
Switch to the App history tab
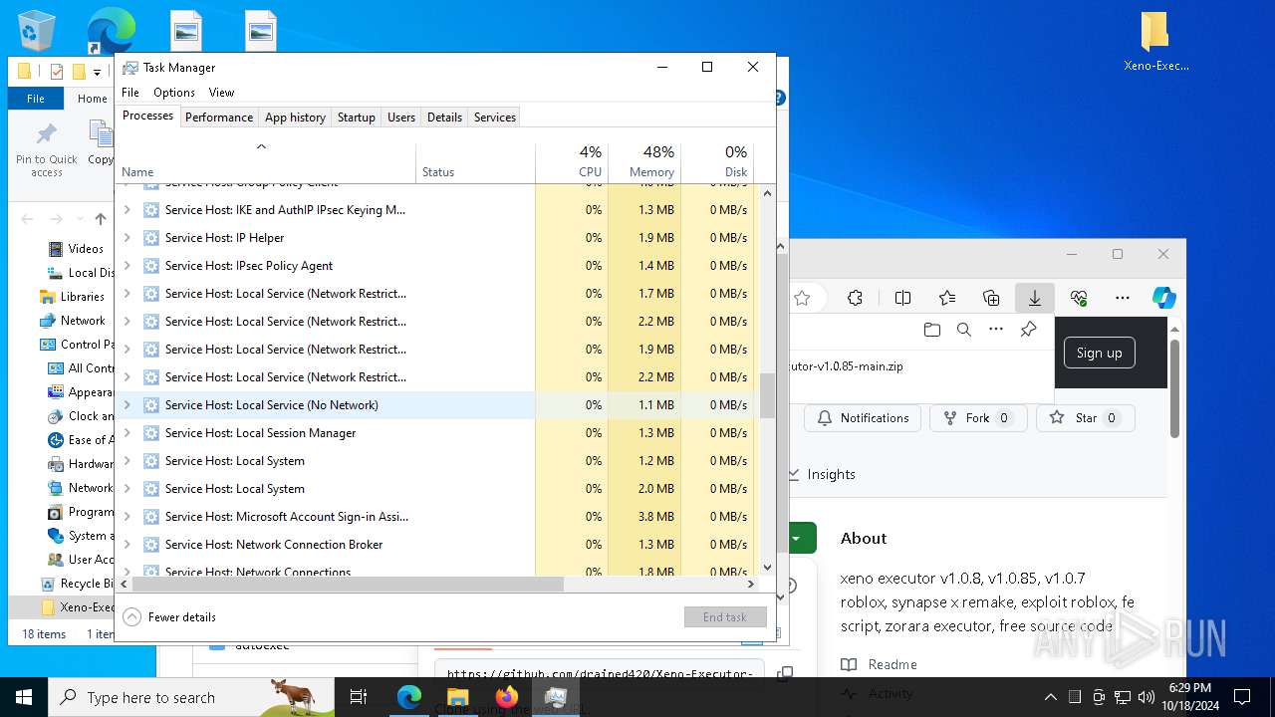295,117
